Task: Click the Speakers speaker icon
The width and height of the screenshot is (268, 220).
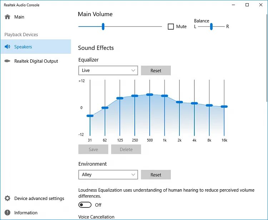Action: 8,47
